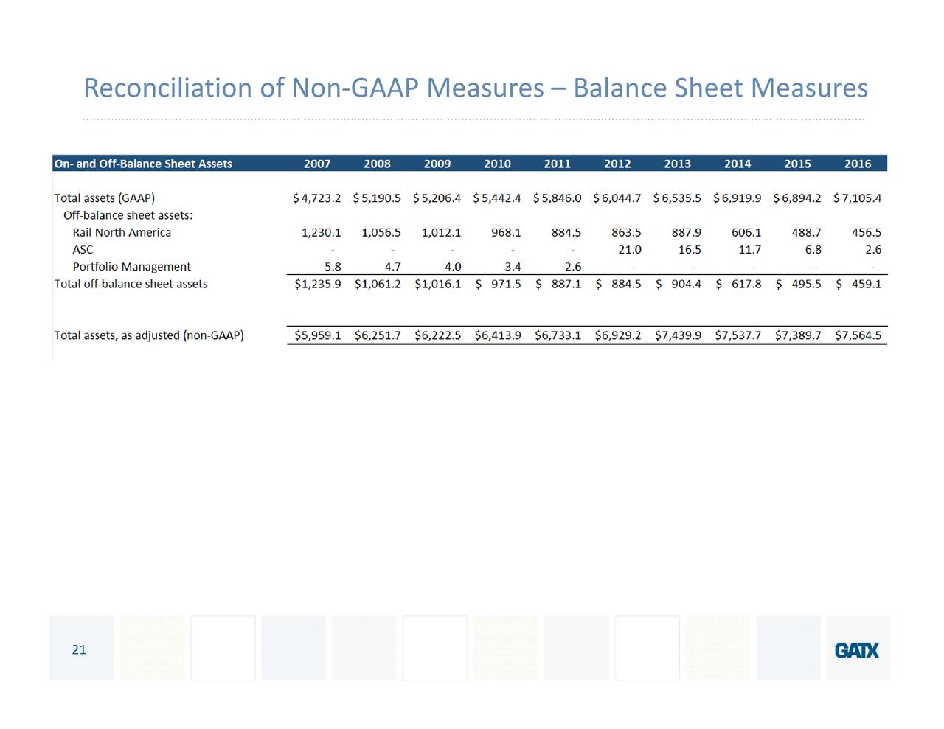Screen dimensions: 944x729
Task: Select Portfolio Management value 3.4
Action: coord(513,267)
